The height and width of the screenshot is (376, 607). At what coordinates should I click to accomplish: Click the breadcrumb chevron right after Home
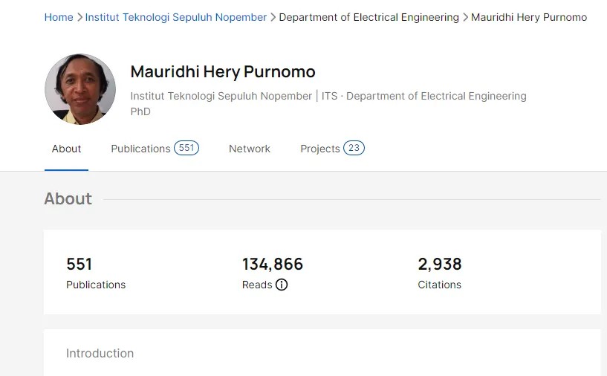(x=79, y=17)
